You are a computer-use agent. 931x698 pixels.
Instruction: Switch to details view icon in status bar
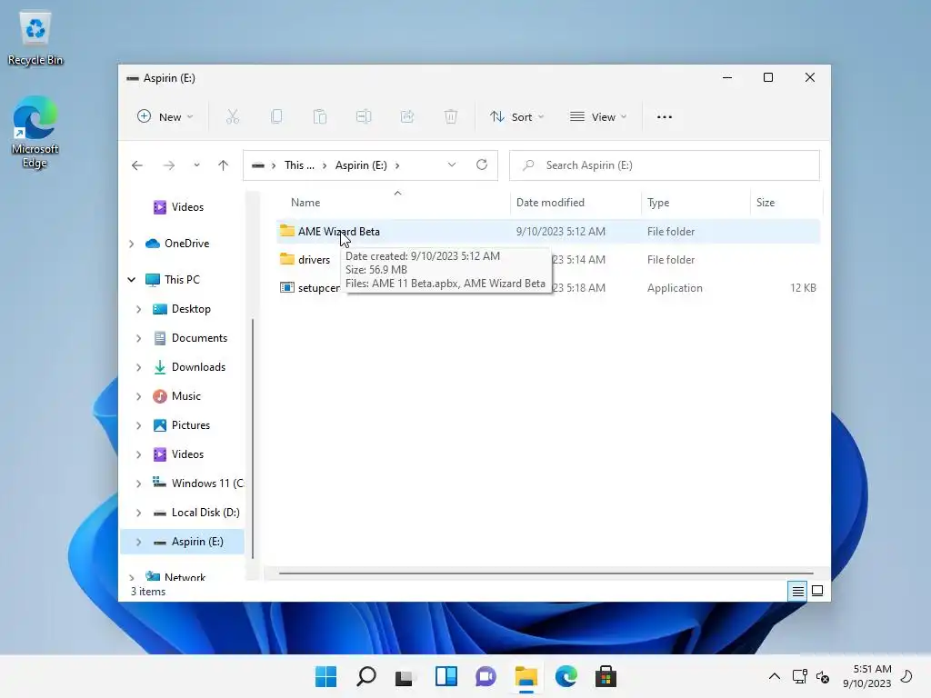(797, 591)
